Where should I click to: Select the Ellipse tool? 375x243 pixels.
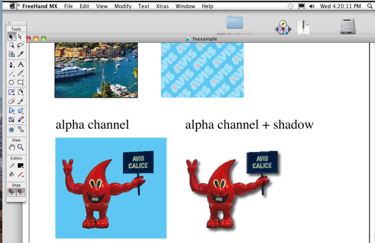11,82
